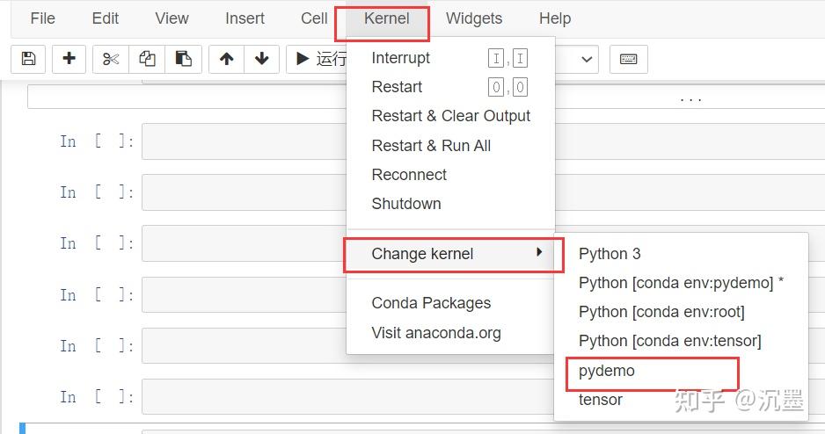Select the pydemo kernel
Viewport: 825px width, 434px height.
pyautogui.click(x=607, y=371)
